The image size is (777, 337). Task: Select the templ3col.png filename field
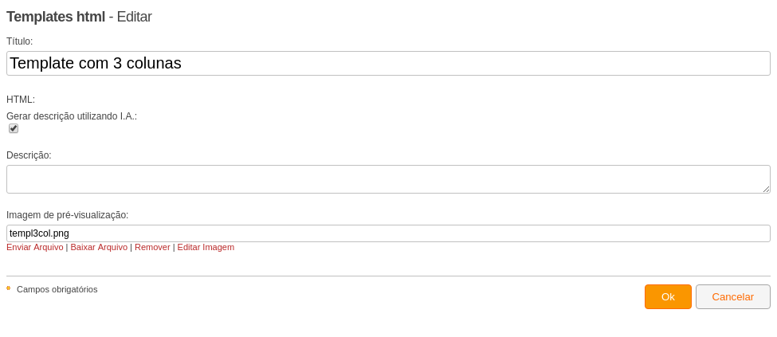388,233
